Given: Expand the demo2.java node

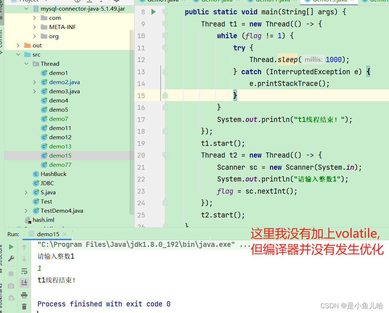Looking at the screenshot, I should click(34, 82).
